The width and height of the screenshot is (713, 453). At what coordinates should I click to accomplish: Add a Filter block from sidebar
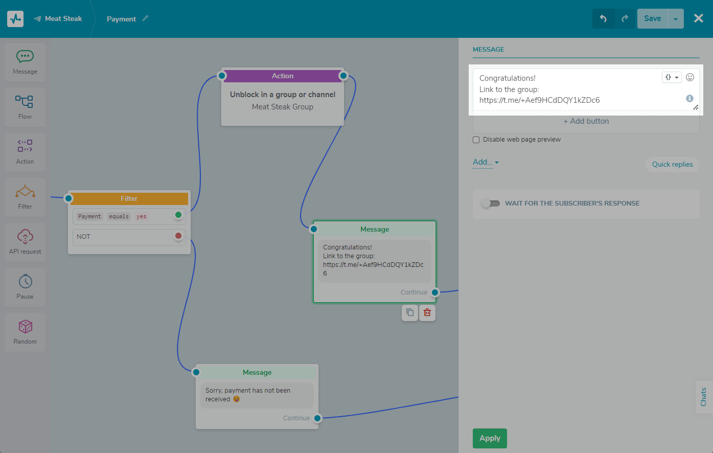(25, 197)
